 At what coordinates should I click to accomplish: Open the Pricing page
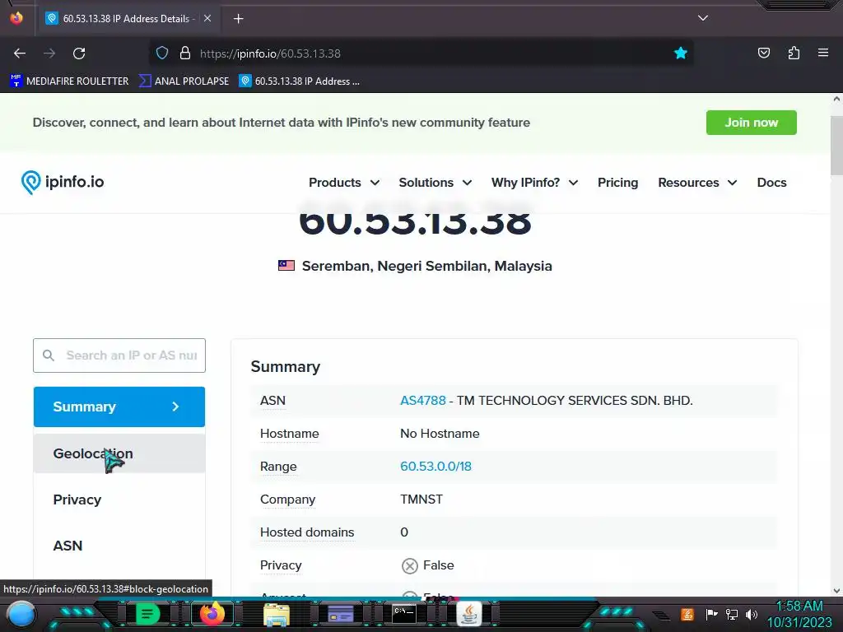[617, 183]
